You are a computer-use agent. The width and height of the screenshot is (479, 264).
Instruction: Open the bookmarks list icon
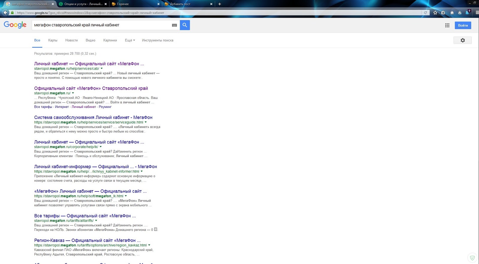pos(443,13)
